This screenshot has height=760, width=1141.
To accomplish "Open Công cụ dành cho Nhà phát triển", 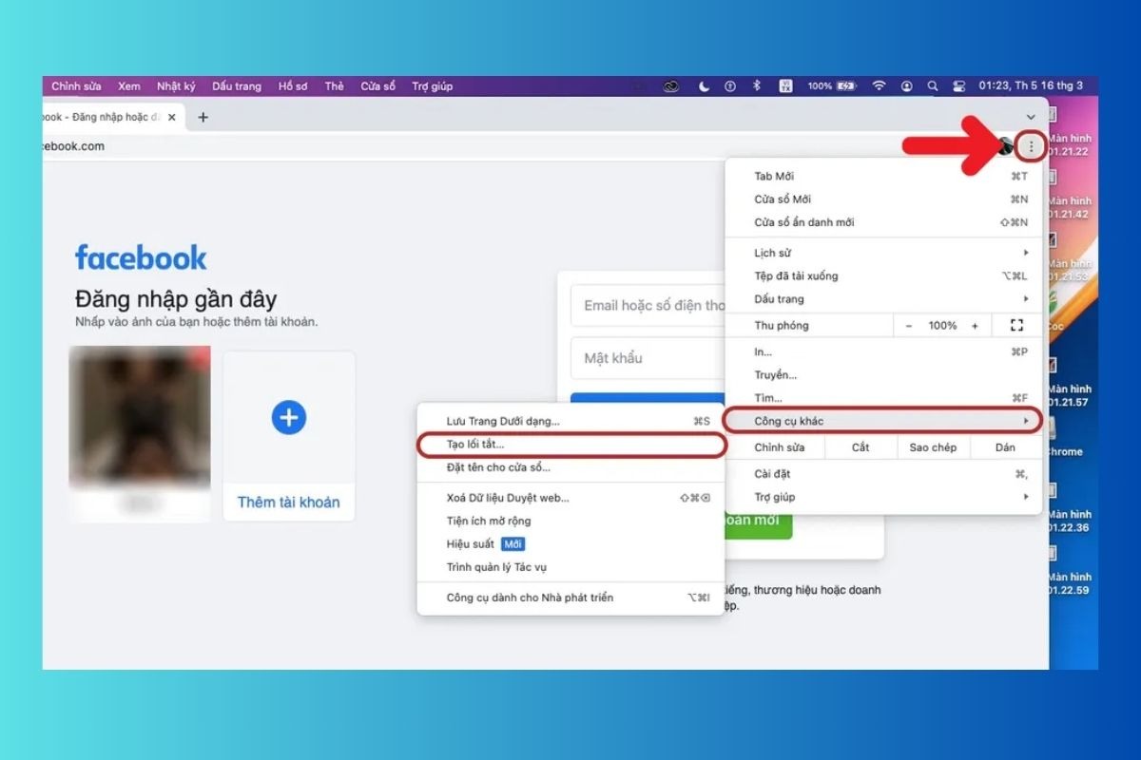I will [x=570, y=598].
